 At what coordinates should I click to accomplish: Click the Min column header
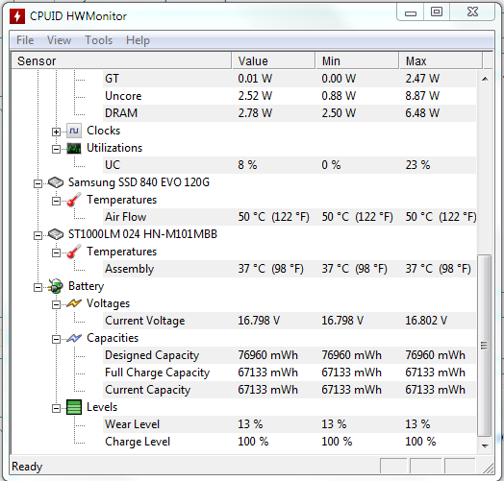pos(357,61)
